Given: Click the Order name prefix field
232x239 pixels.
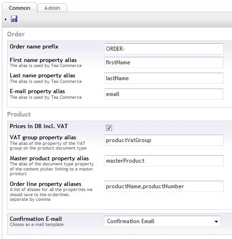Looking at the screenshot, I should tap(164, 49).
